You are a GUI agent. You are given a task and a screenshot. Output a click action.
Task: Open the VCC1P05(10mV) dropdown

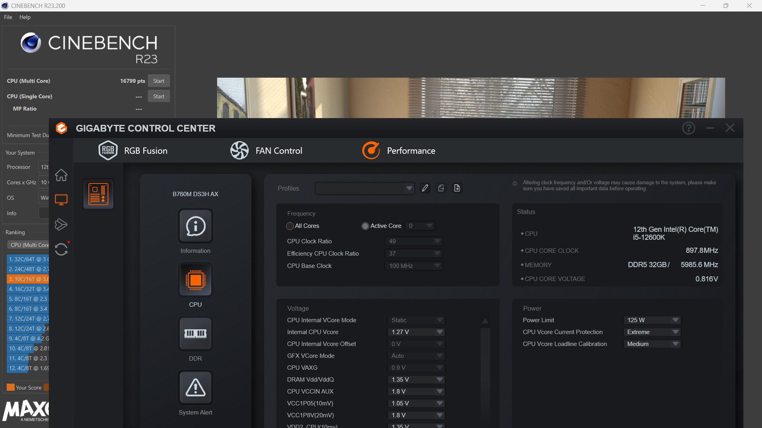(416, 403)
